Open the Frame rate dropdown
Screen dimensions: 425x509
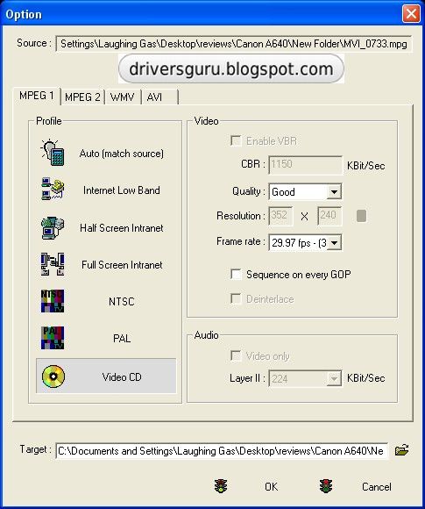[305, 242]
